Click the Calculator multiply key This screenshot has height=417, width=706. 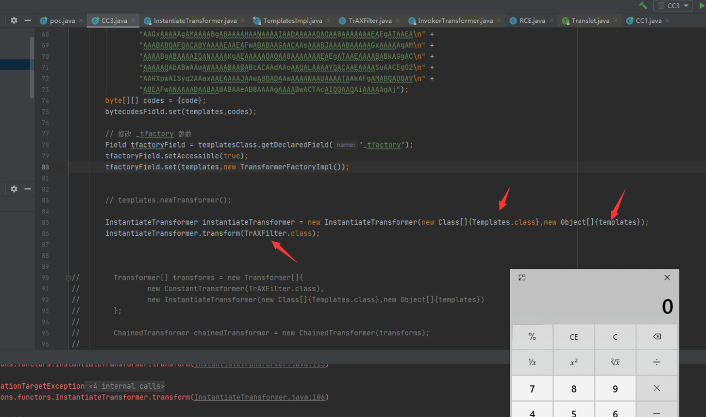coord(656,388)
